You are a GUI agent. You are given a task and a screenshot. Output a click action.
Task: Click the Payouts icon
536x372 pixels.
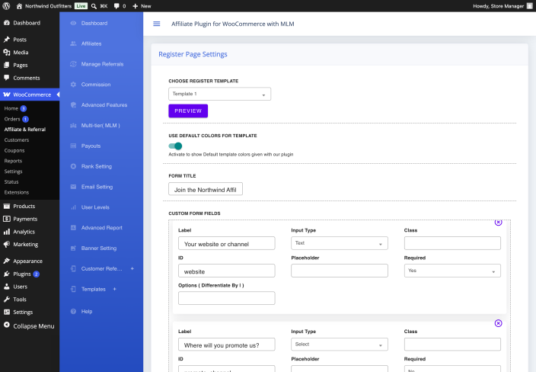pyautogui.click(x=73, y=146)
